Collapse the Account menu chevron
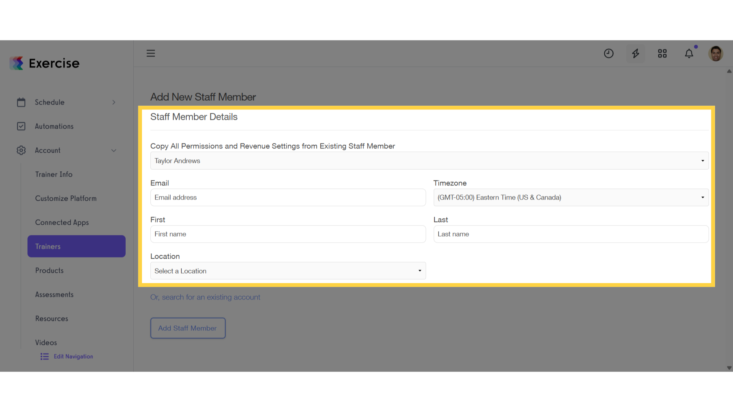733x412 pixels. tap(114, 150)
